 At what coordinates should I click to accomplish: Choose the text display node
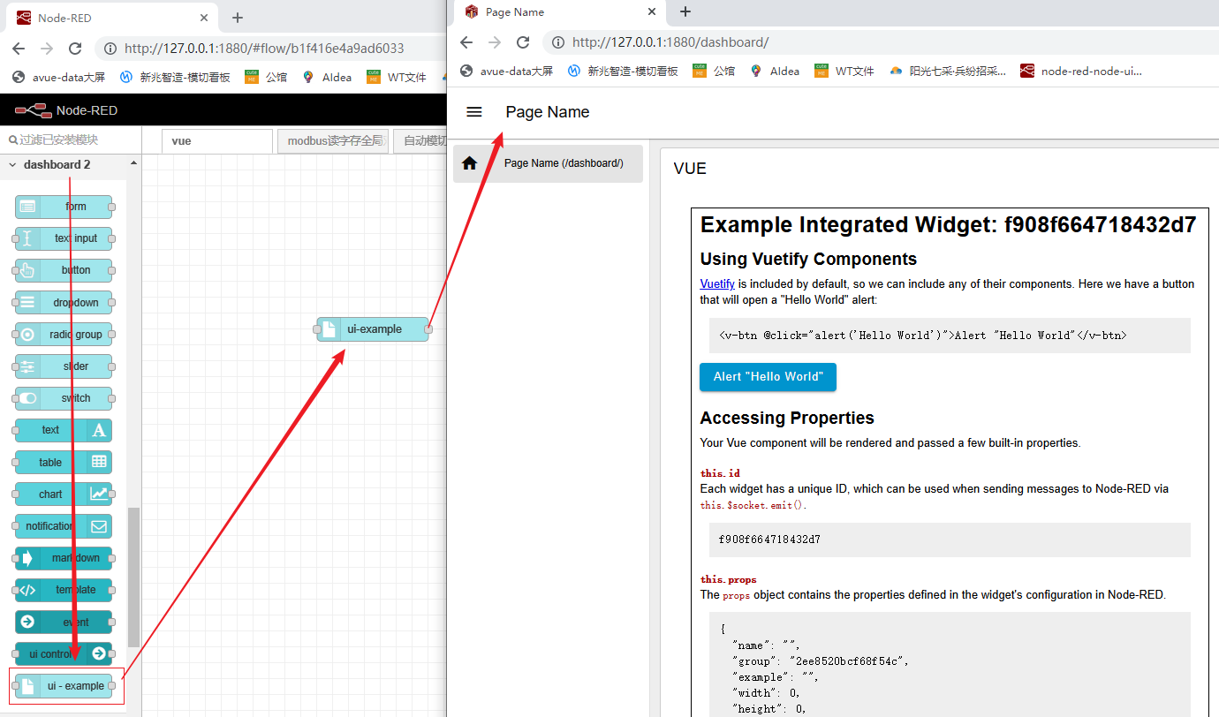64,430
